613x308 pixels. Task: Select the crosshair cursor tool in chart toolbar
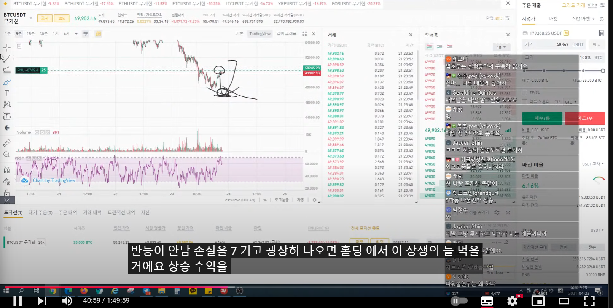click(7, 47)
